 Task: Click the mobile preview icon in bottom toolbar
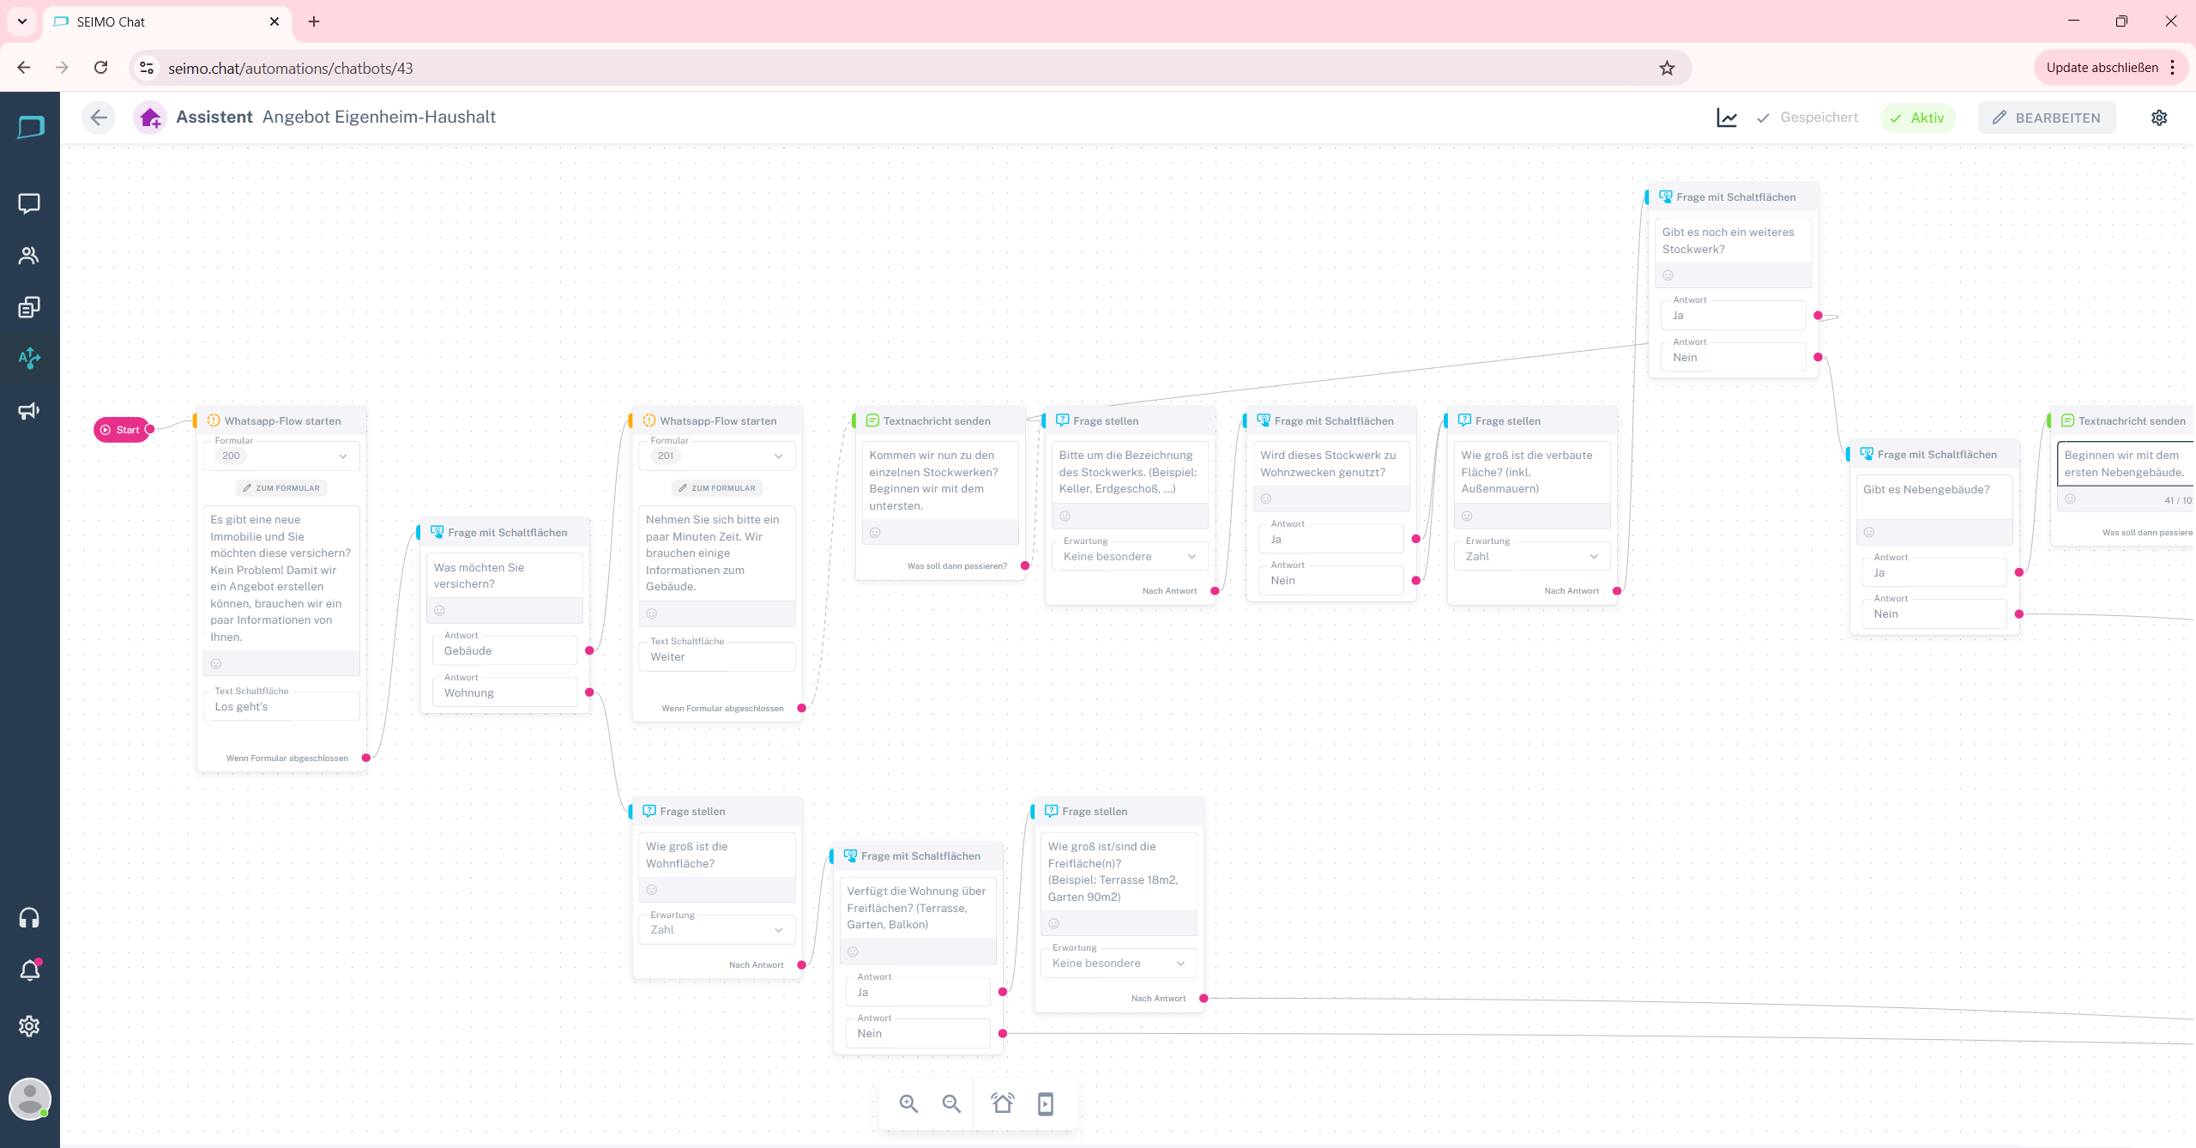tap(1046, 1103)
